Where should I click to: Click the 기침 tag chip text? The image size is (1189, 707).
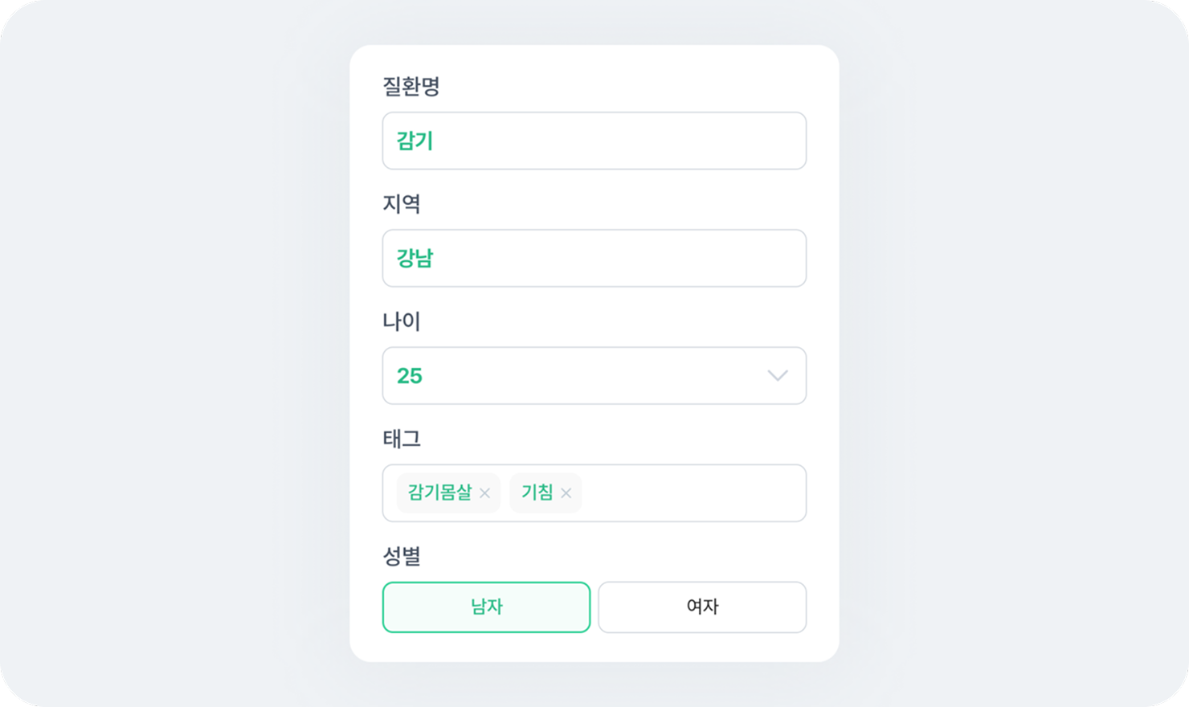[537, 492]
